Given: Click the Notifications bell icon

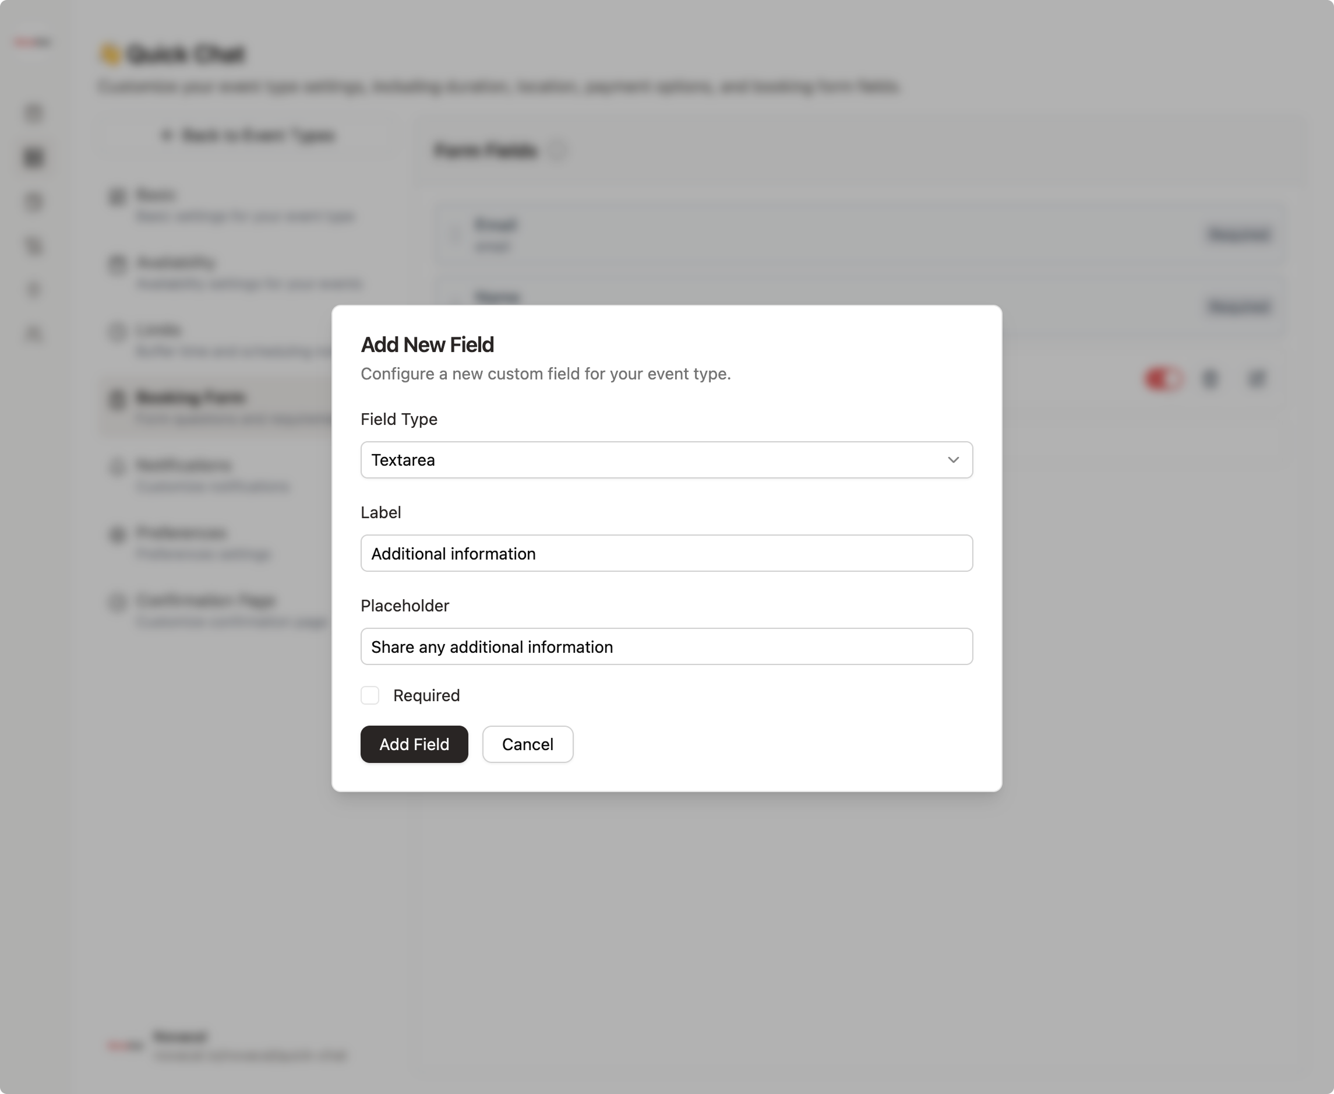Looking at the screenshot, I should pos(117,466).
